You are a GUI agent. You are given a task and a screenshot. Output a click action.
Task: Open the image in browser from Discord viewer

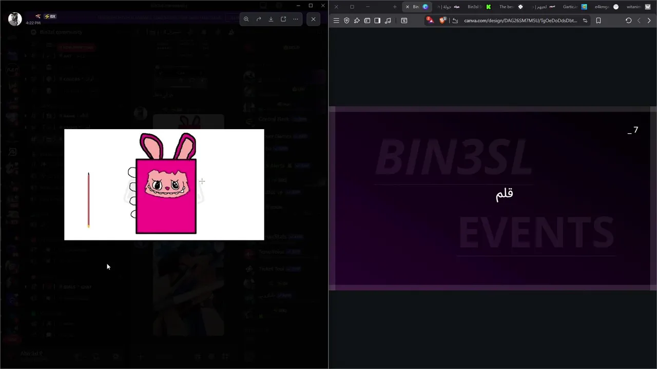pyautogui.click(x=283, y=19)
